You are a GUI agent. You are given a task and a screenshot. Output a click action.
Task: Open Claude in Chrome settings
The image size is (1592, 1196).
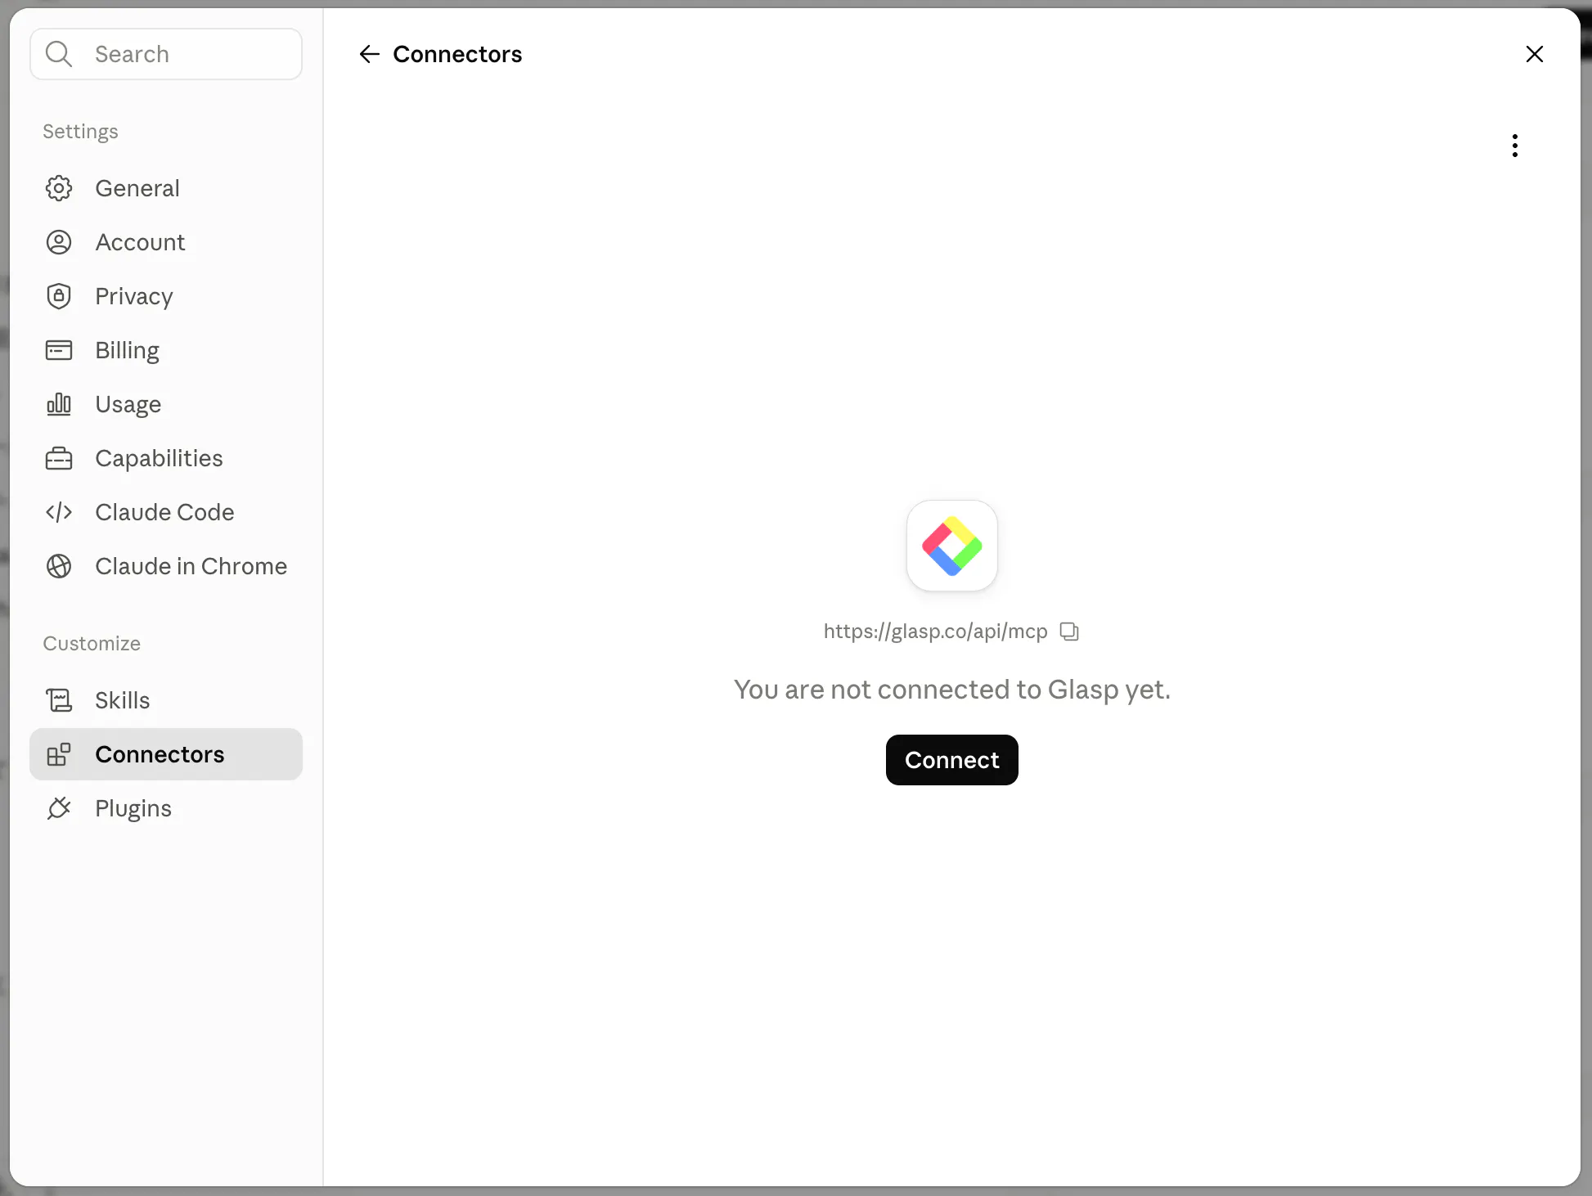[x=166, y=566]
